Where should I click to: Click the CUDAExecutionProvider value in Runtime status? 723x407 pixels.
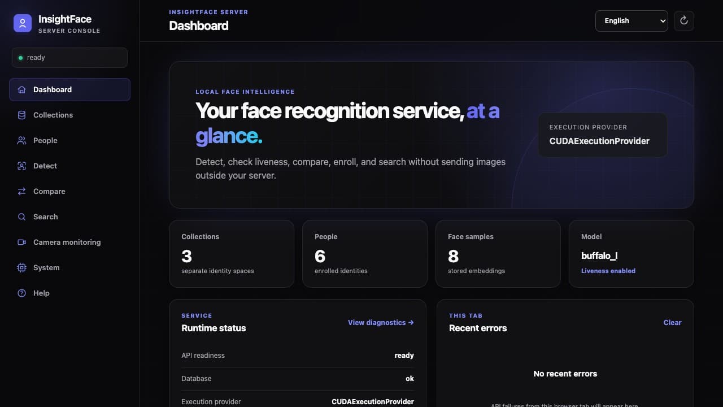pyautogui.click(x=373, y=402)
